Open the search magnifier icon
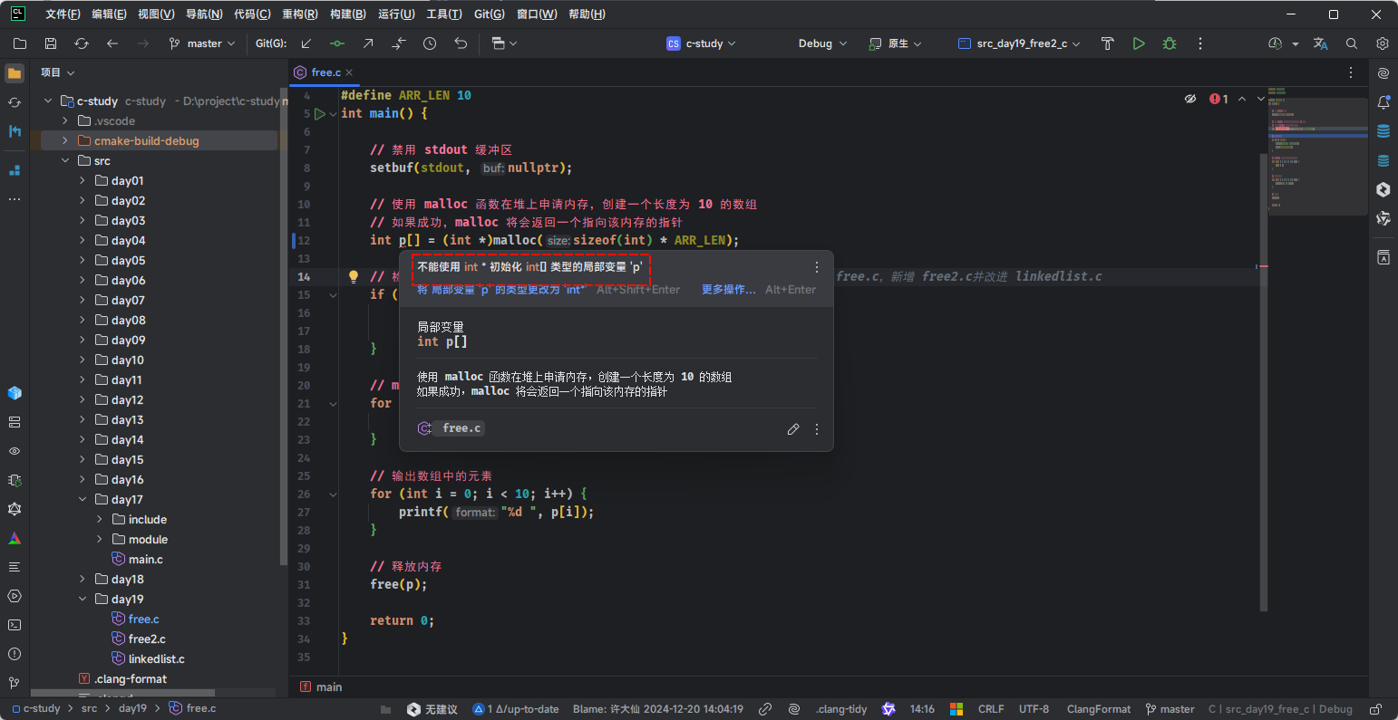Viewport: 1398px width, 720px height. [x=1352, y=43]
